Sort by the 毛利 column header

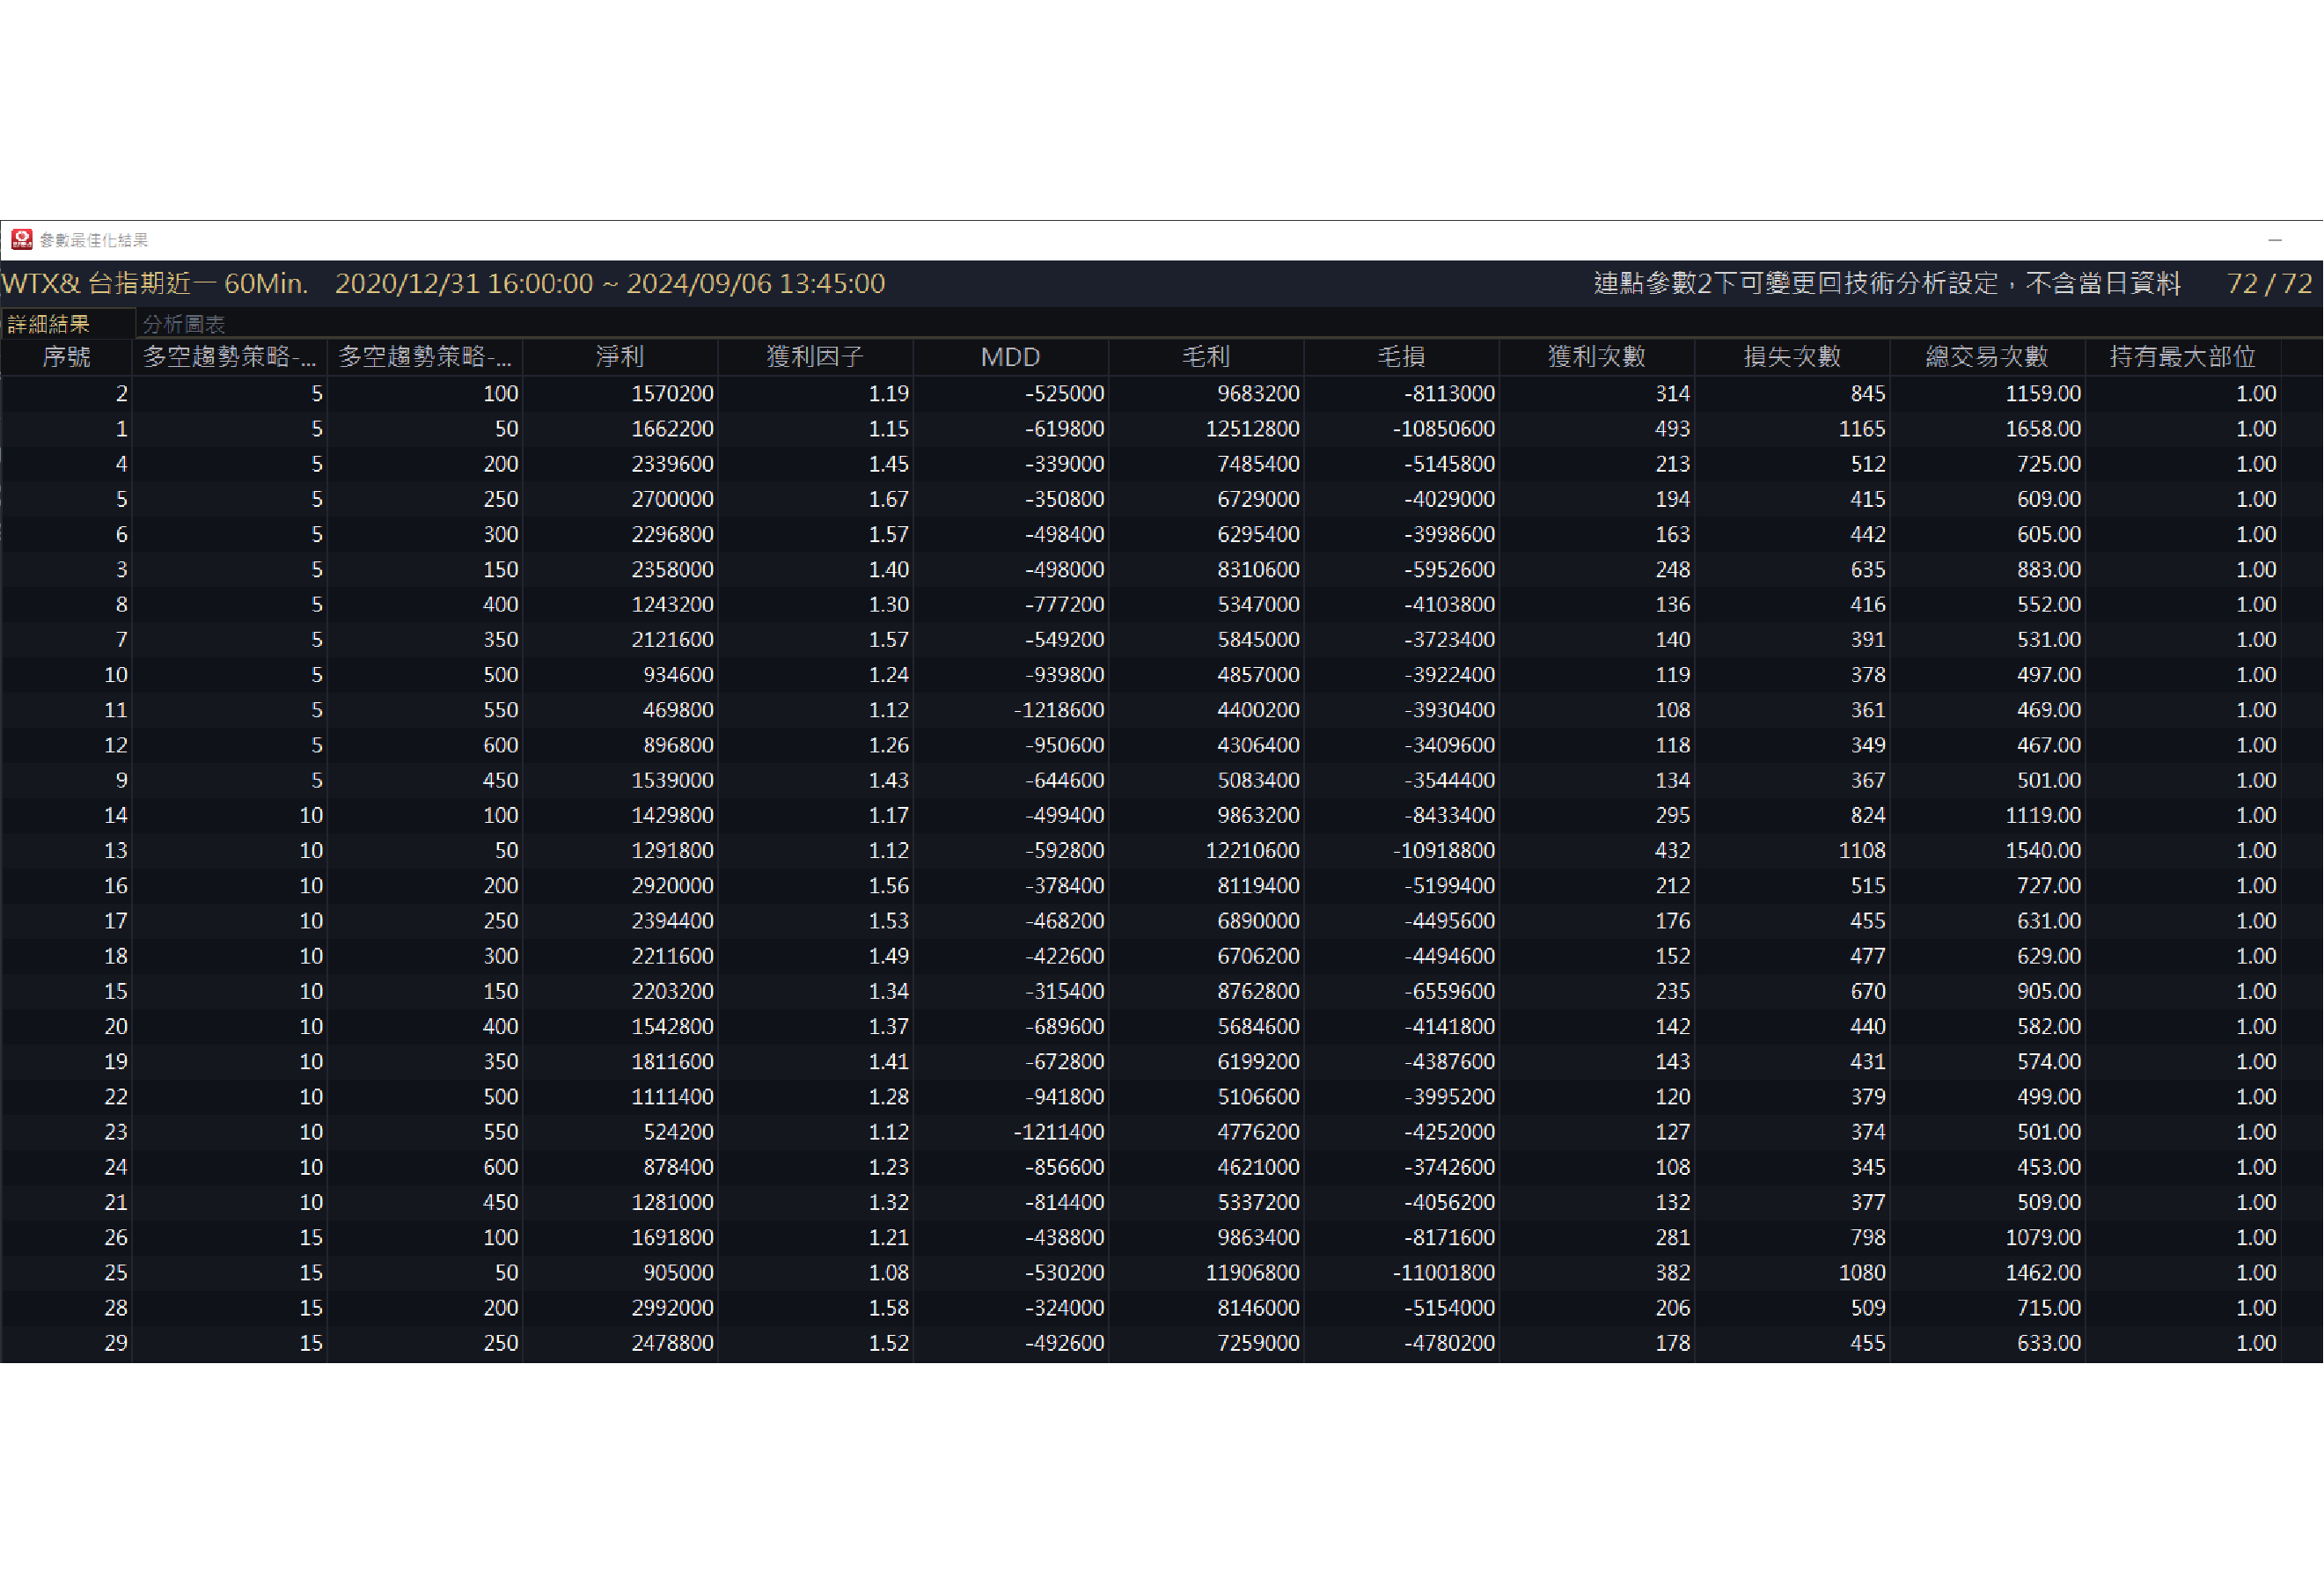(x=1206, y=357)
